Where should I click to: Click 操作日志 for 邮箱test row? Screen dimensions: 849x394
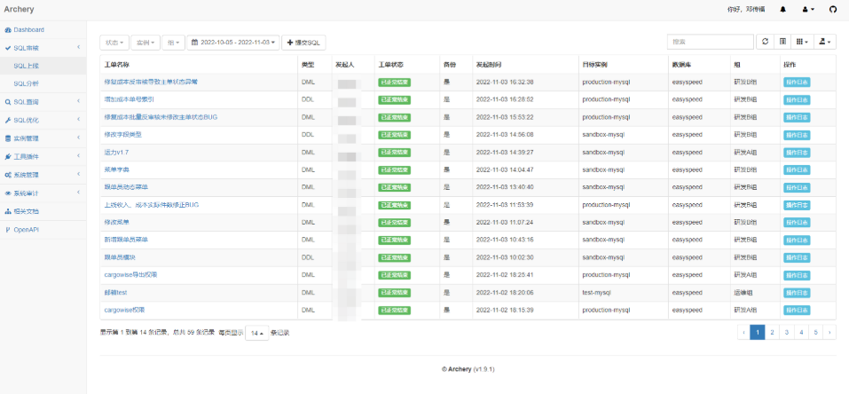coord(797,293)
